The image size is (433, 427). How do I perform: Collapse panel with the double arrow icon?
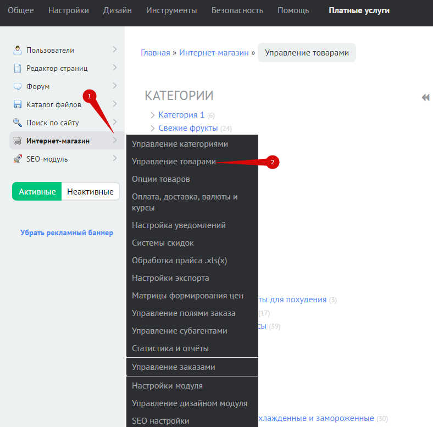[x=425, y=97]
